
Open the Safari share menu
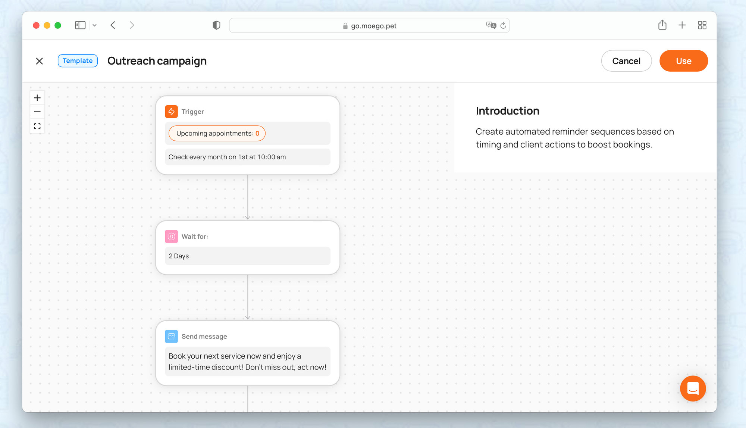(662, 25)
